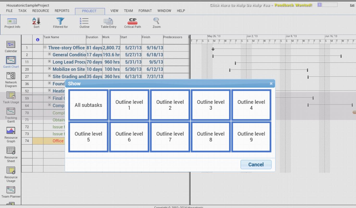Click the 70 days duration cell
Image resolution: width=356 pixels, height=208 pixels.
(x=94, y=62)
